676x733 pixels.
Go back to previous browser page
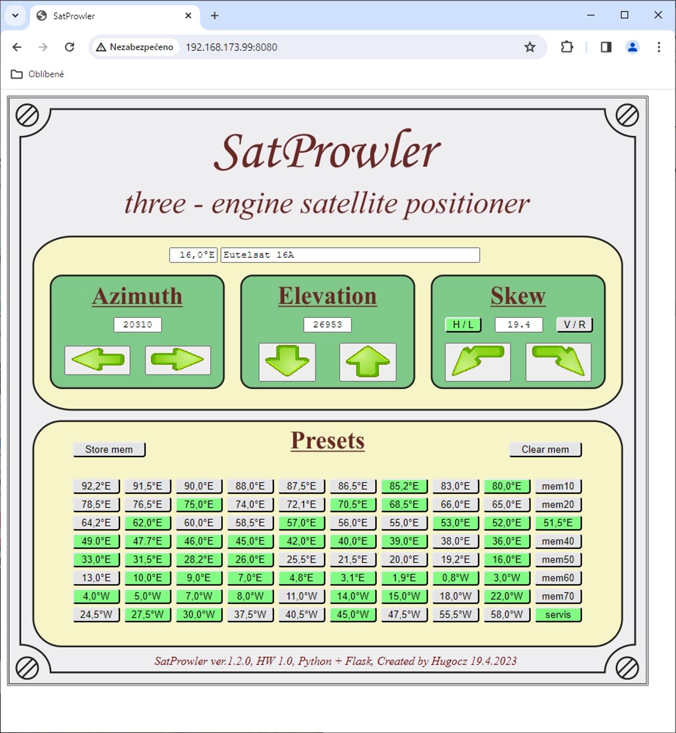point(17,47)
